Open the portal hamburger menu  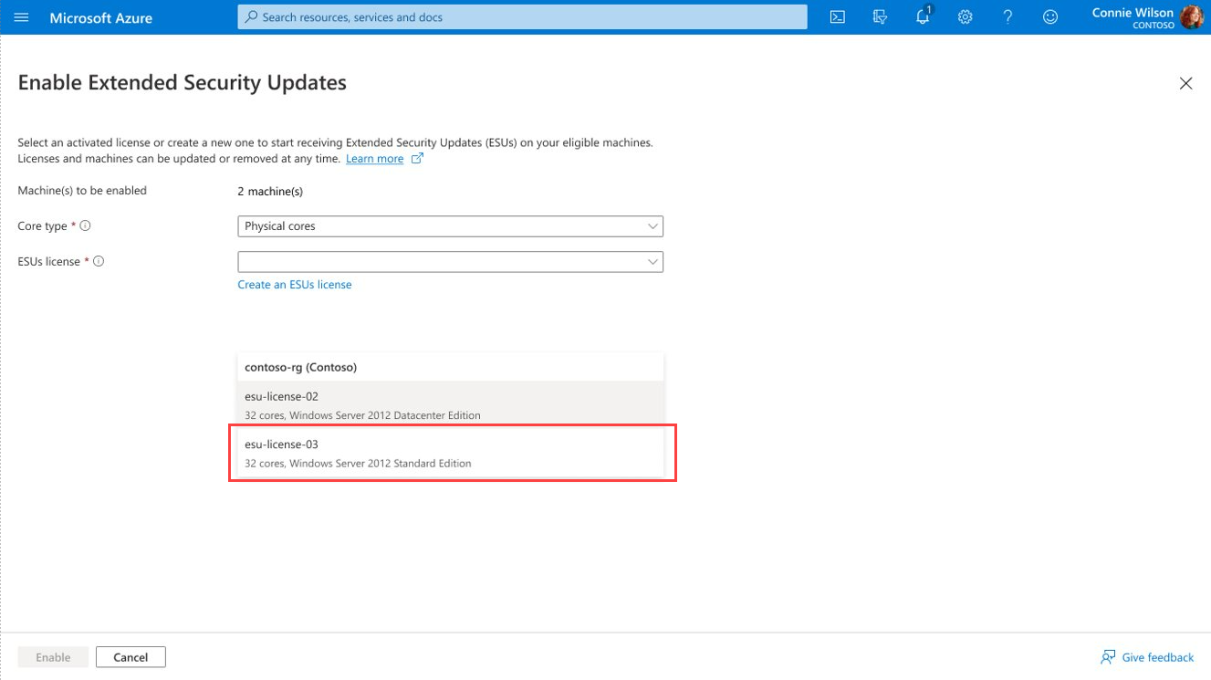coord(22,17)
